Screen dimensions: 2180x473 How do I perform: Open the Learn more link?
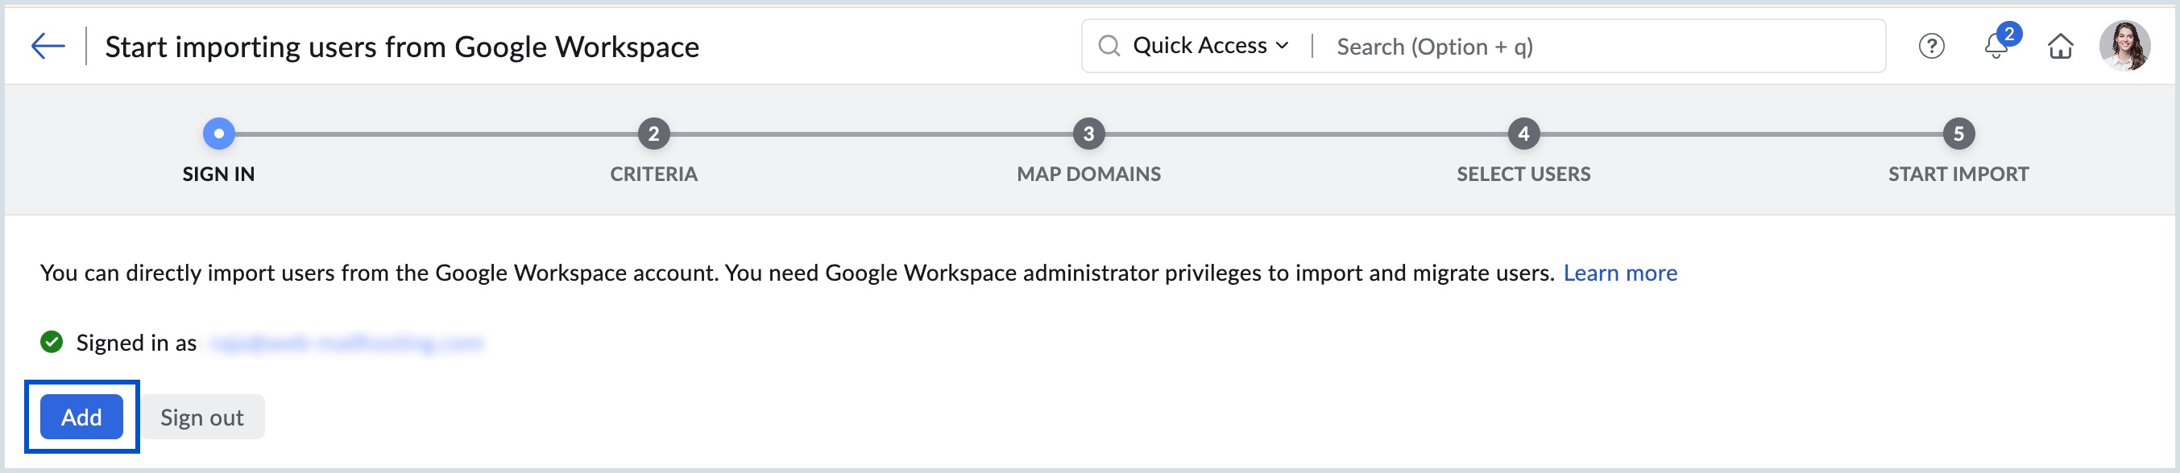(1620, 273)
